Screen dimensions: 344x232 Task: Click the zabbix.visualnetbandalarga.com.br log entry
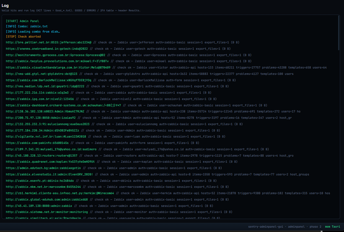click(x=166, y=67)
